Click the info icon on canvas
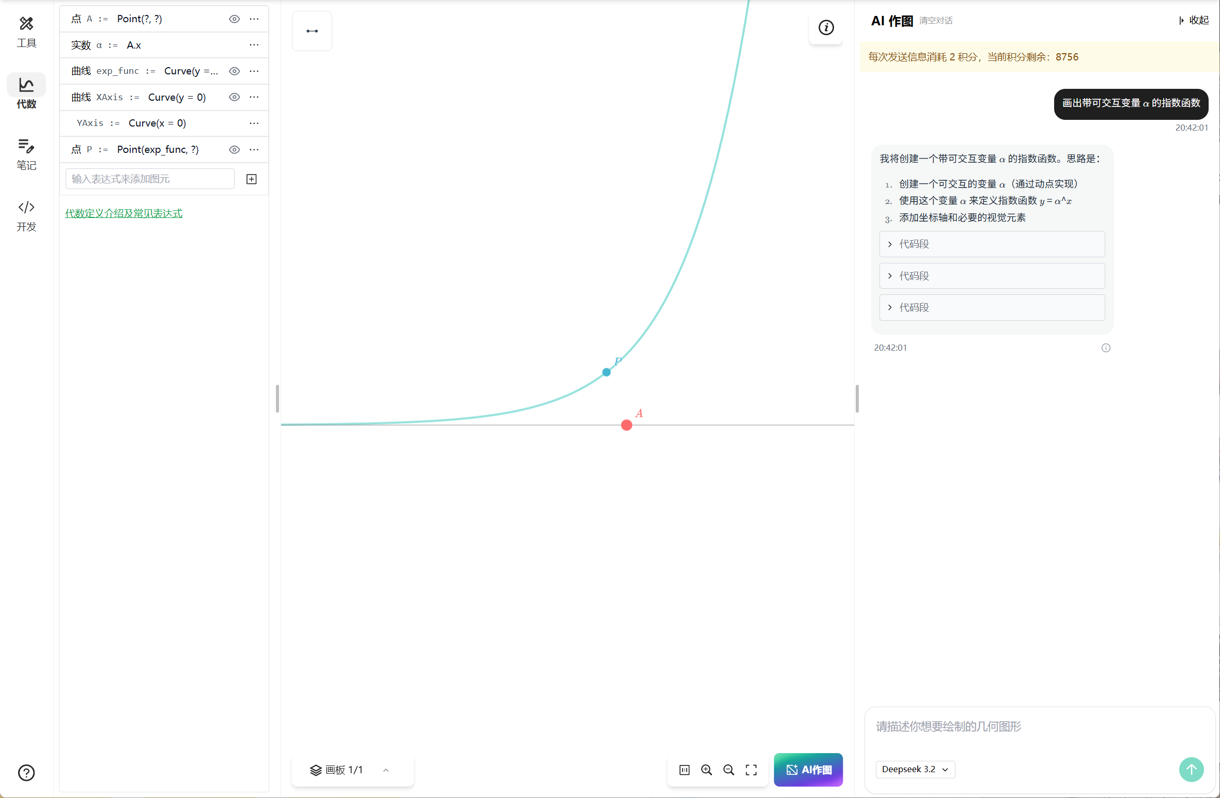 coord(826,27)
